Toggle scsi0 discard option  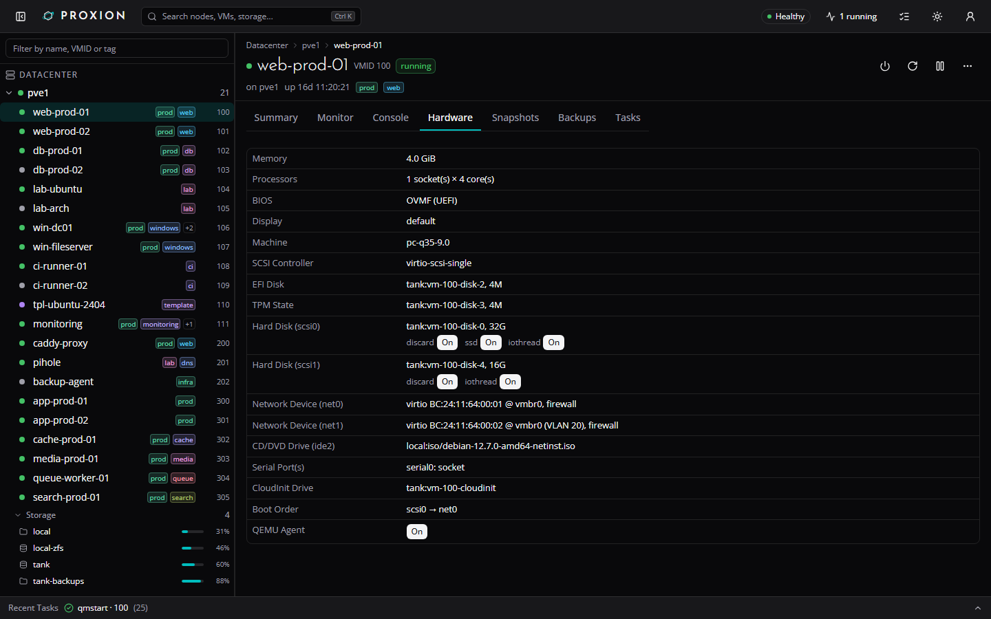[x=447, y=343]
